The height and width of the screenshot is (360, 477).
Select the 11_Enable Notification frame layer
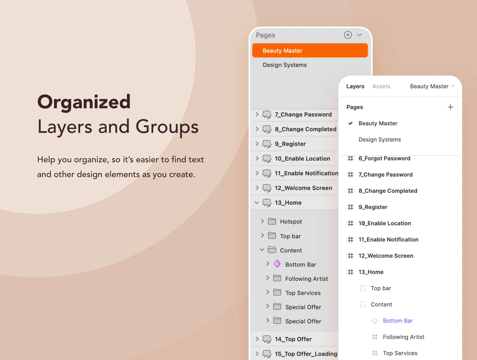coord(388,240)
